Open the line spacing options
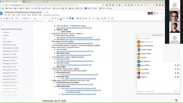This screenshot has width=183, height=103. pos(89,18)
